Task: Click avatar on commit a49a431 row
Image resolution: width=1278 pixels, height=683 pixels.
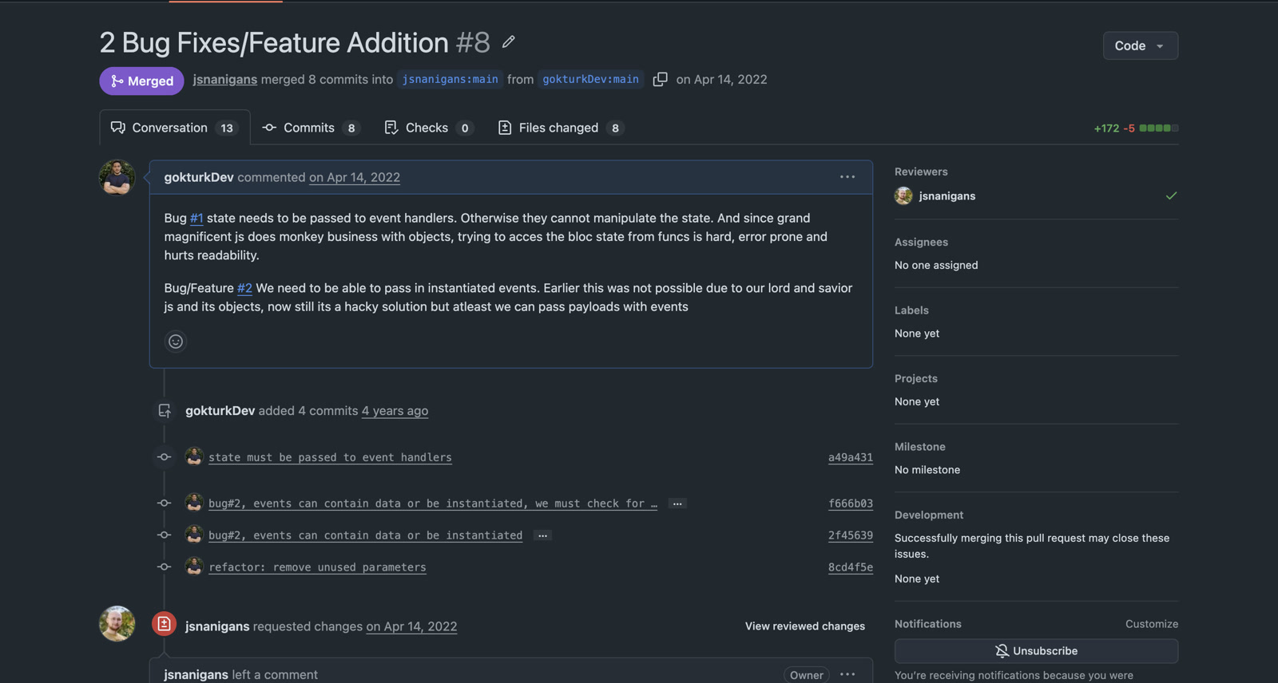Action: (194, 456)
